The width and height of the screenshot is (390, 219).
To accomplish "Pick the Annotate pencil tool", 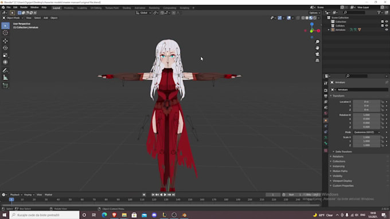I will 5,70.
